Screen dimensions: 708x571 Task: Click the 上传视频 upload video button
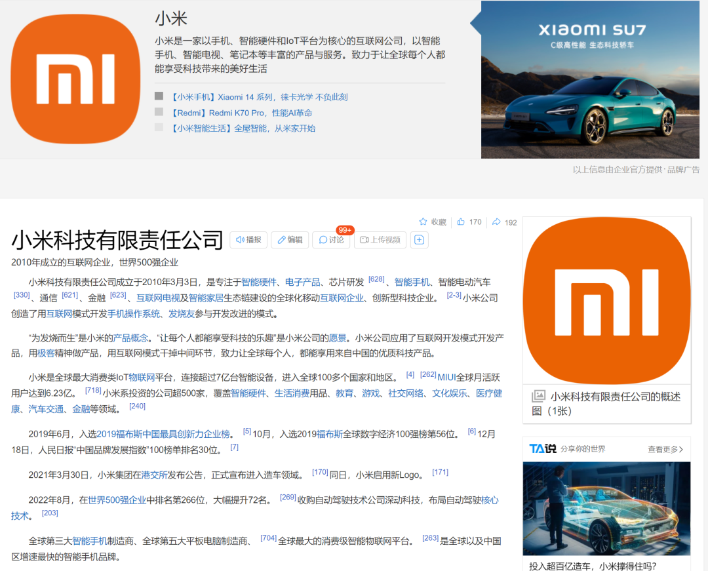pyautogui.click(x=380, y=240)
